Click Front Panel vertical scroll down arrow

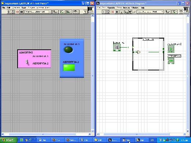pyautogui.click(x=92, y=131)
